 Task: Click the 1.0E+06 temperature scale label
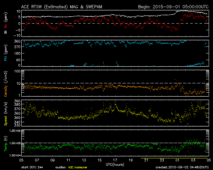[14, 131]
